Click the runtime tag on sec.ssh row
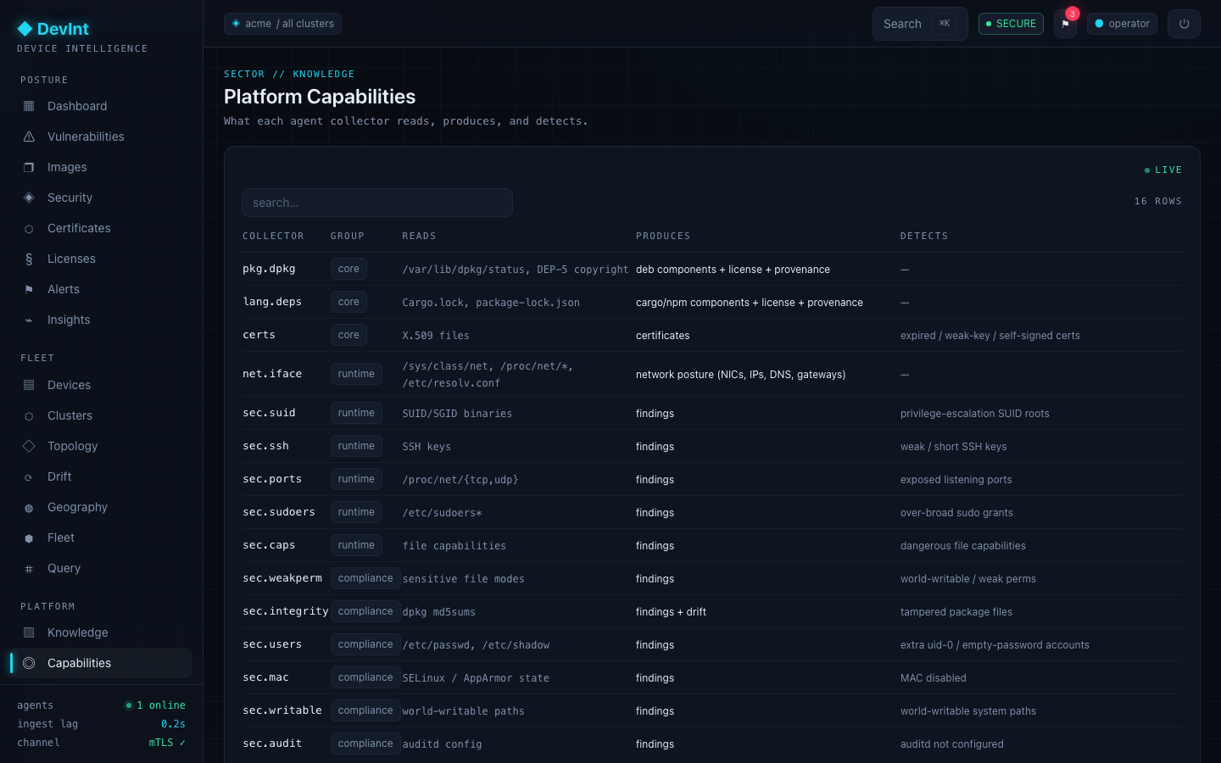The height and width of the screenshot is (763, 1221). coord(356,446)
